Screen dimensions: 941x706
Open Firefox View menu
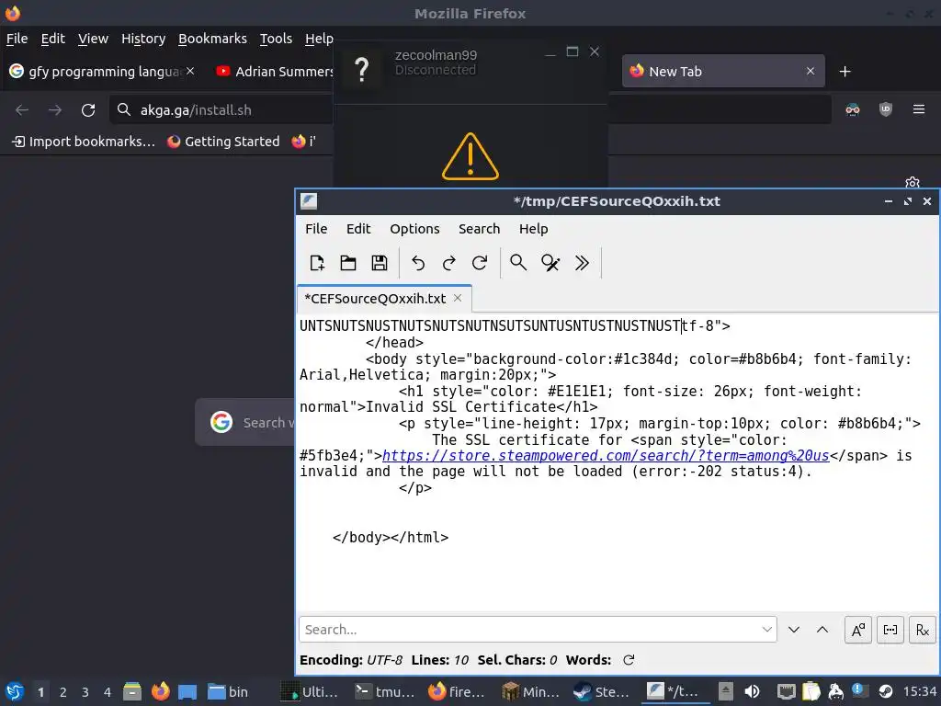[93, 39]
